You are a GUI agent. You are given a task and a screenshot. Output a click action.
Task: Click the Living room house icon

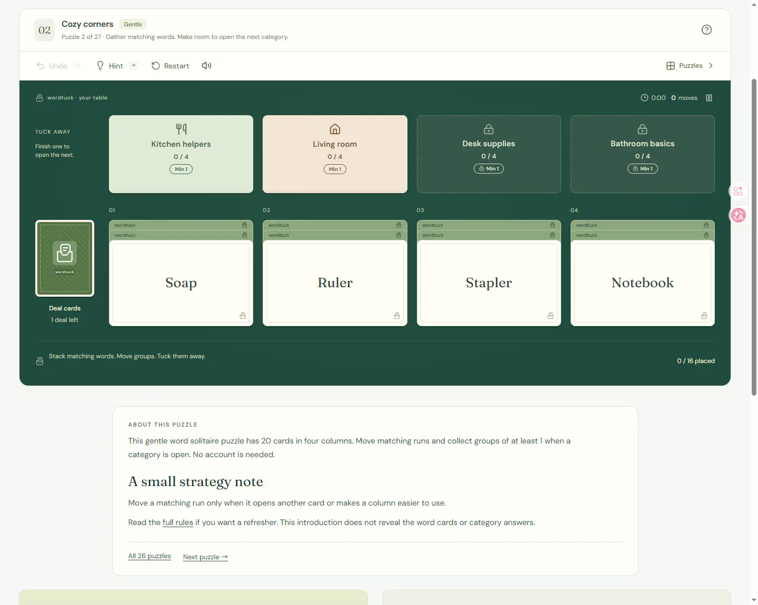[x=335, y=129]
